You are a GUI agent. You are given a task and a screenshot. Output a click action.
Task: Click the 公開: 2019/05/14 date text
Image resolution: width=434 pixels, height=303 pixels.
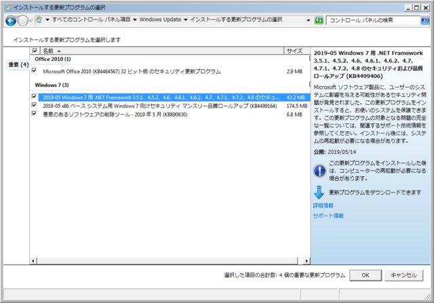pyautogui.click(x=334, y=152)
